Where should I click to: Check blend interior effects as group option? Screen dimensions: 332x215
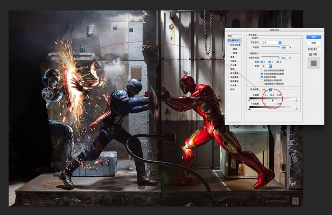(x=262, y=70)
